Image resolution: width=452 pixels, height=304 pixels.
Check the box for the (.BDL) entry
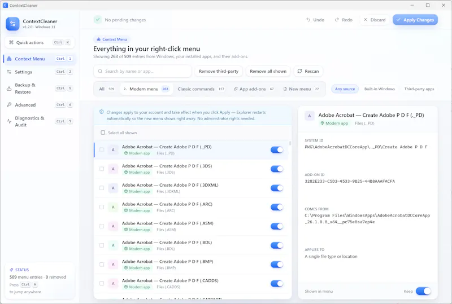tap(102, 245)
